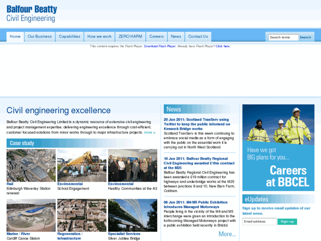Focus the Search terms input field
This screenshot has height=241, width=321.
pyautogui.click(x=283, y=37)
